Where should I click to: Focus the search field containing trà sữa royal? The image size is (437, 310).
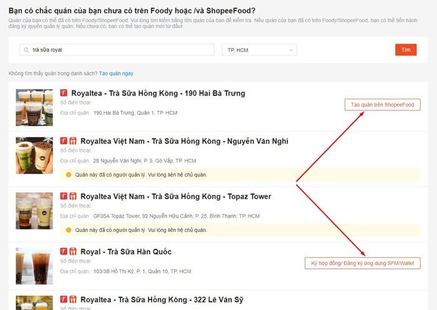coord(119,50)
